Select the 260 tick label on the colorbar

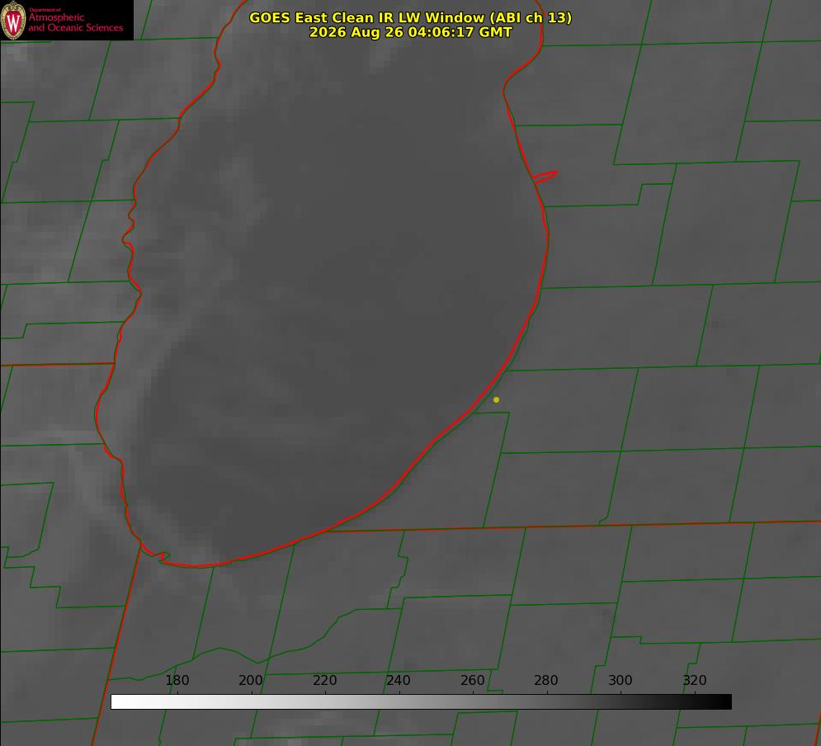click(472, 680)
